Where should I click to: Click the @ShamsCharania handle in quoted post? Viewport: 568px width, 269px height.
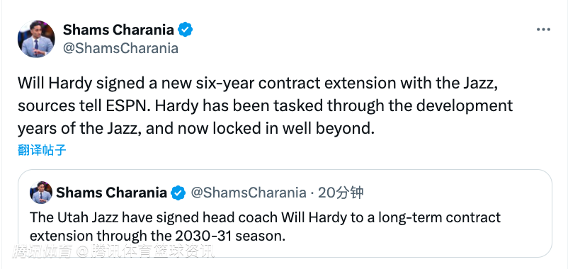[249, 193]
